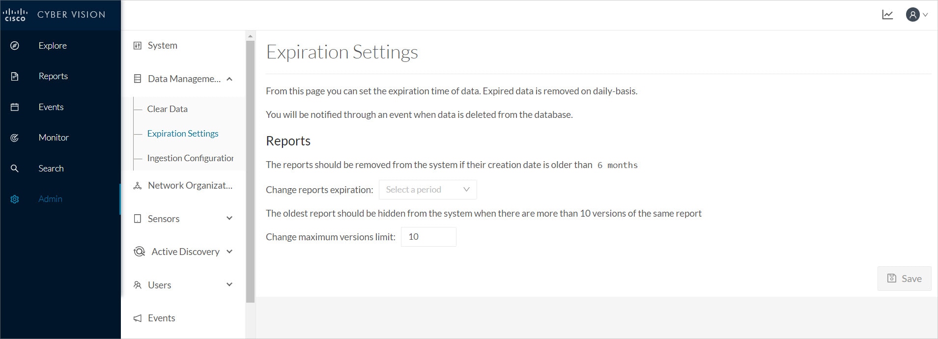Select the System menu entry
Image resolution: width=938 pixels, height=339 pixels.
click(x=162, y=45)
